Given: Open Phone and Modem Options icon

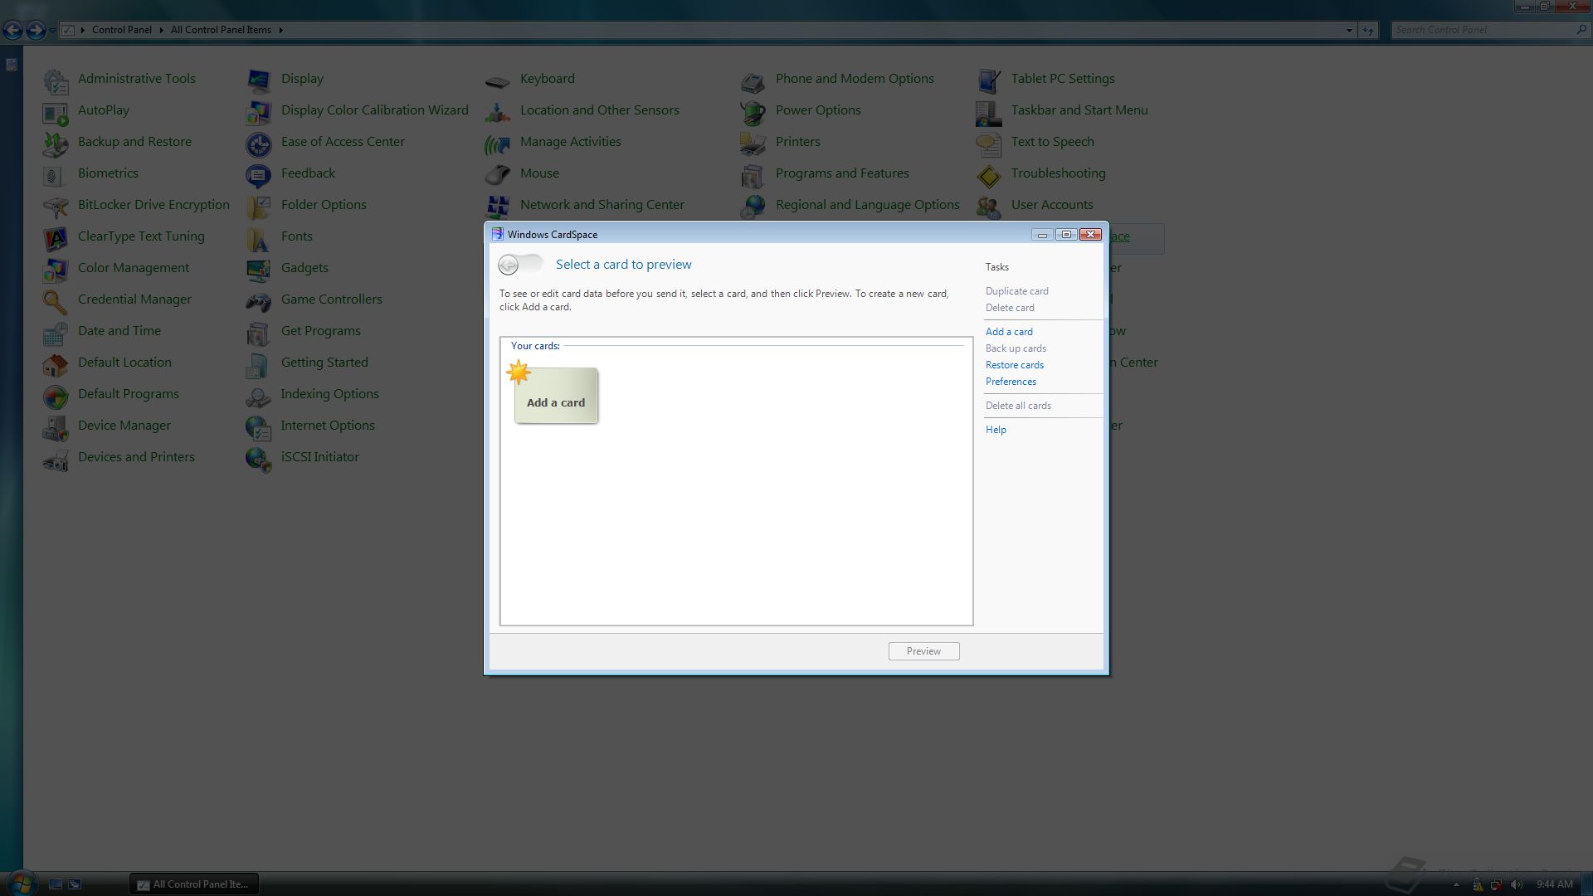Looking at the screenshot, I should coord(753,80).
